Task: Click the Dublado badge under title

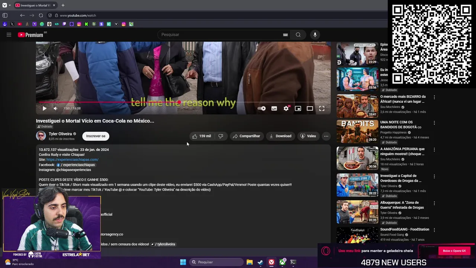Action: click(45, 127)
